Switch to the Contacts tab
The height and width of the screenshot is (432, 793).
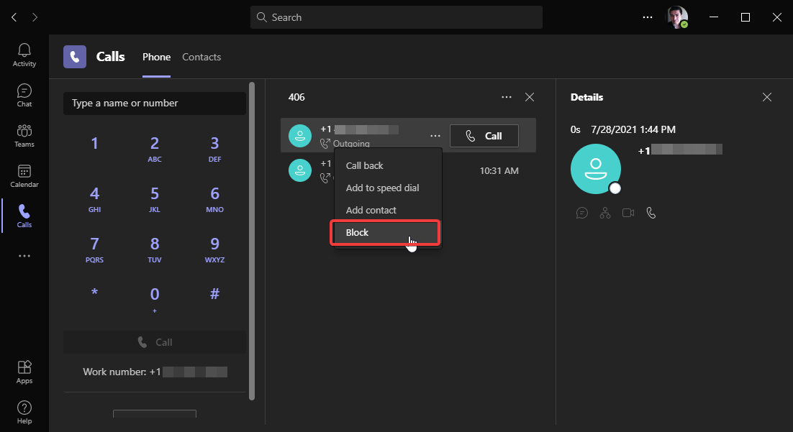201,57
